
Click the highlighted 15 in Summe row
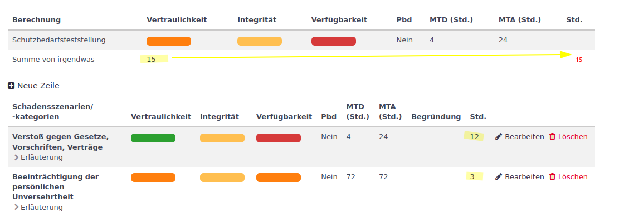(154, 60)
